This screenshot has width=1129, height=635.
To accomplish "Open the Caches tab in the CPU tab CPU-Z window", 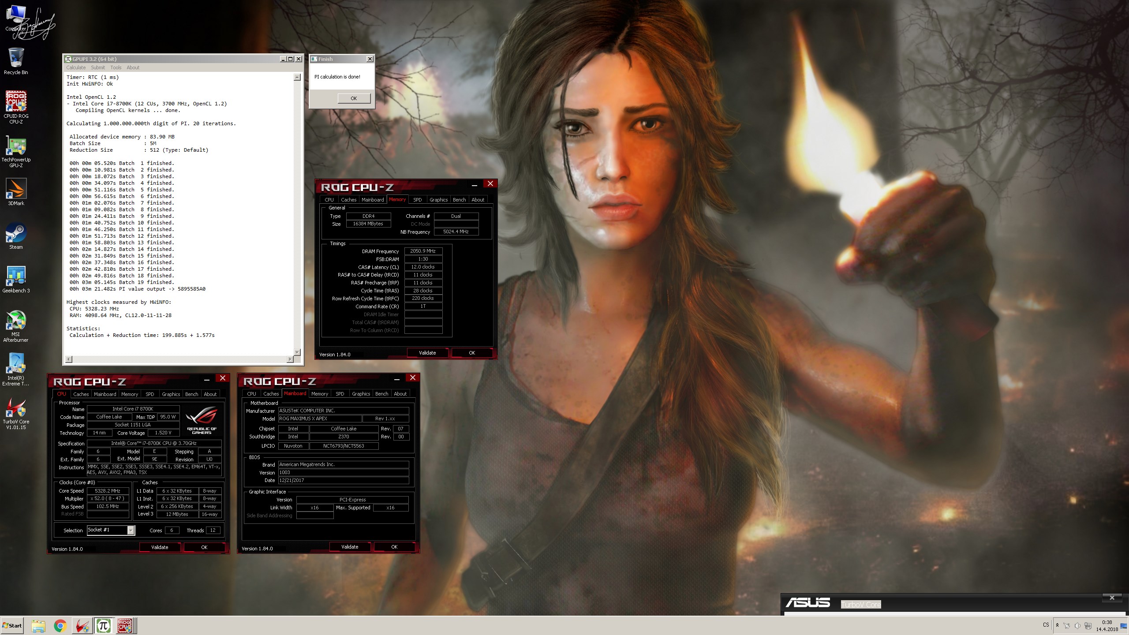I will click(81, 394).
